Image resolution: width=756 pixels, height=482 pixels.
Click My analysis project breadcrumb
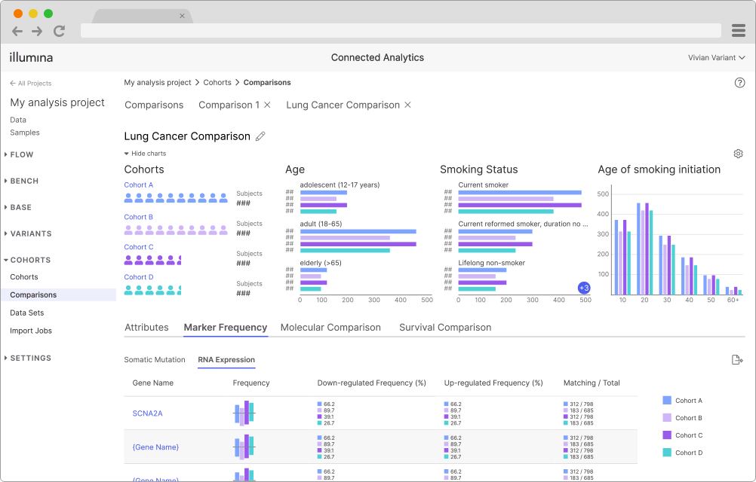point(158,83)
